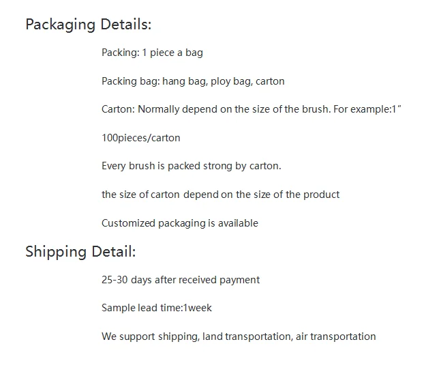Click the "Packing: 1 piece a bag" line
This screenshot has width=439, height=372.
click(x=152, y=53)
